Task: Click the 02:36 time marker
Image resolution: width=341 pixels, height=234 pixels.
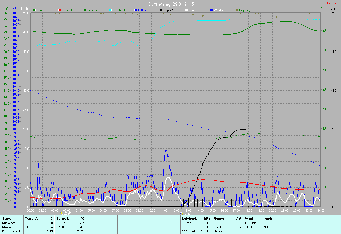Action: (x=66, y=213)
